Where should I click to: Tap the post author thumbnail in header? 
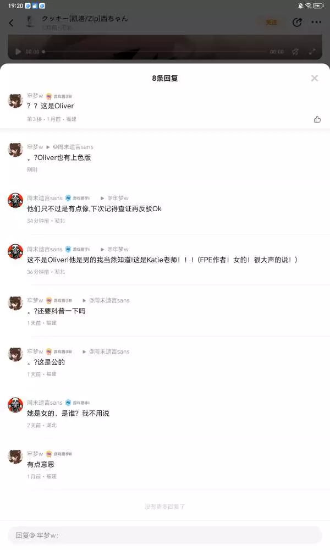pyautogui.click(x=31, y=22)
